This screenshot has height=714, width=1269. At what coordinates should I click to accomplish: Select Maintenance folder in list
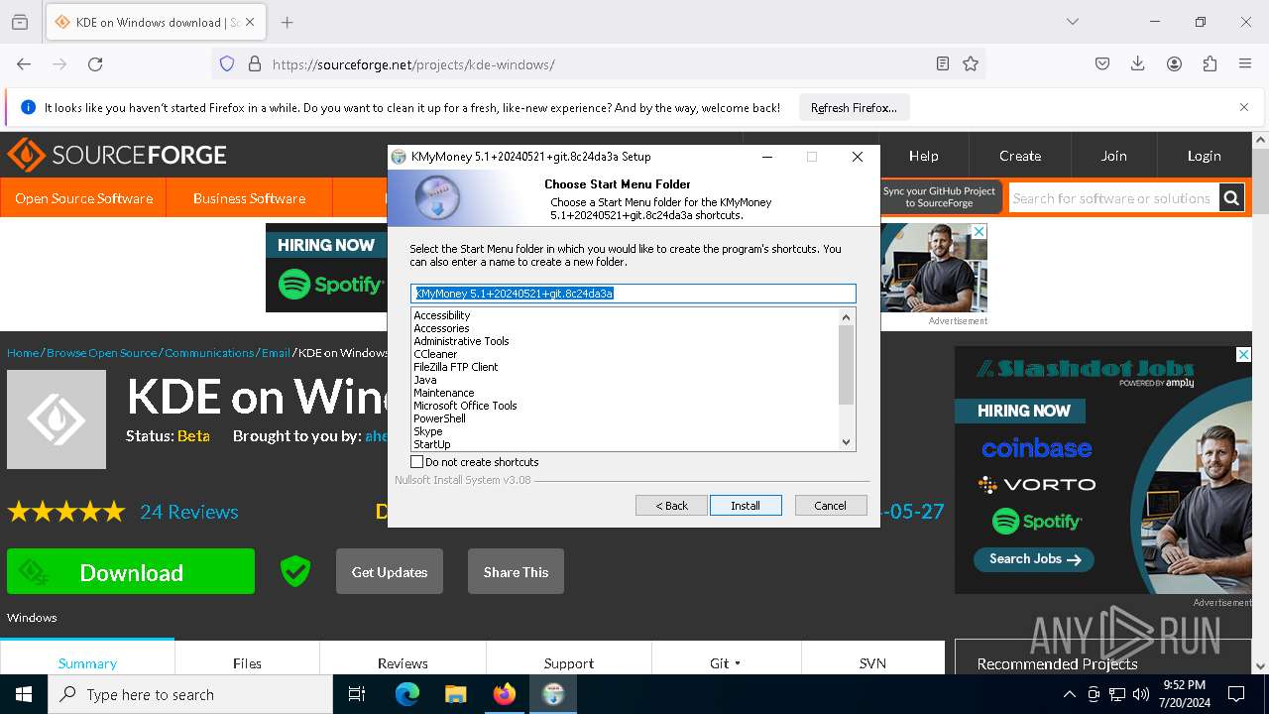(443, 393)
